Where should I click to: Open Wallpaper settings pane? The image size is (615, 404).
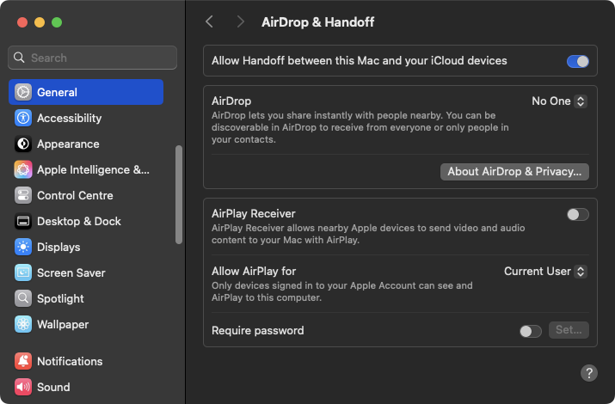click(86, 324)
